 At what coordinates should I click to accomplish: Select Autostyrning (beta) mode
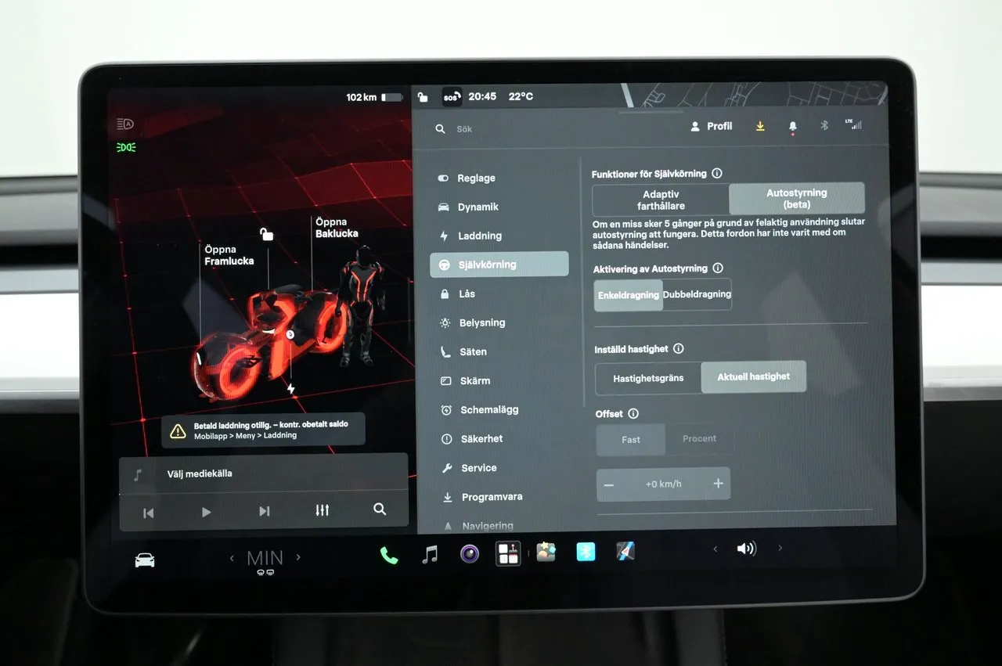tap(797, 199)
